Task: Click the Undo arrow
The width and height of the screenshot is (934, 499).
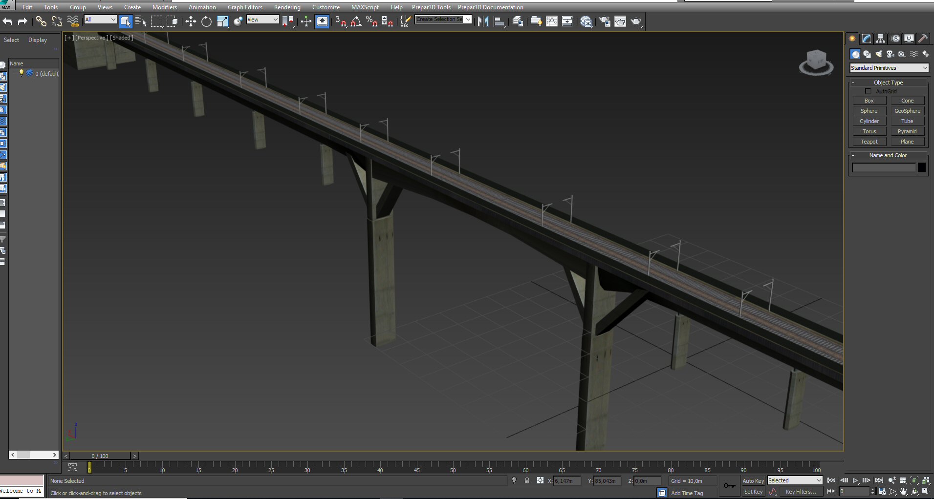Action: click(x=7, y=21)
